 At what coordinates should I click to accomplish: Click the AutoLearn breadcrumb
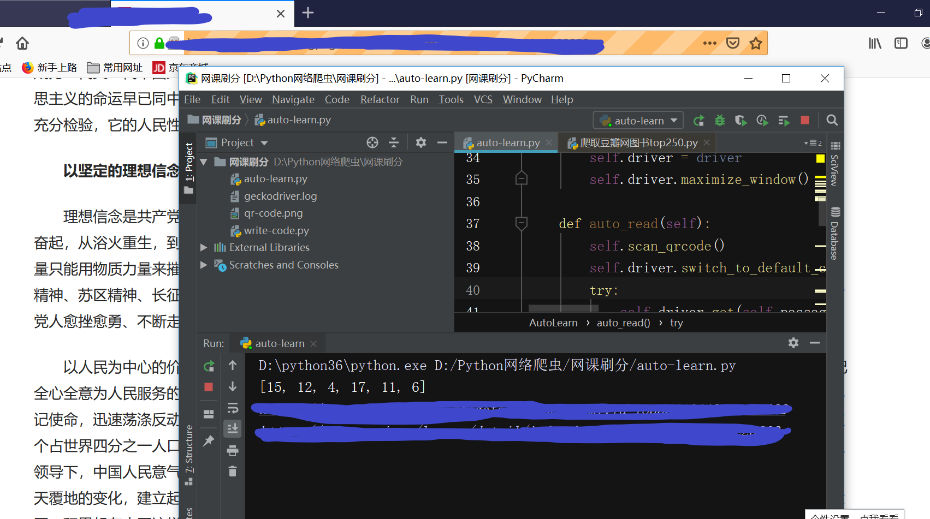pyautogui.click(x=553, y=323)
